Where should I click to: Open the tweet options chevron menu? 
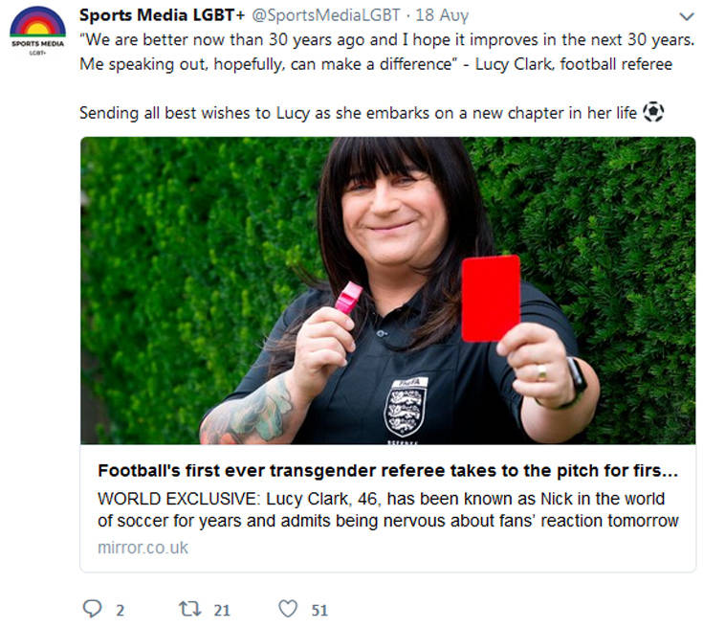[x=687, y=16]
